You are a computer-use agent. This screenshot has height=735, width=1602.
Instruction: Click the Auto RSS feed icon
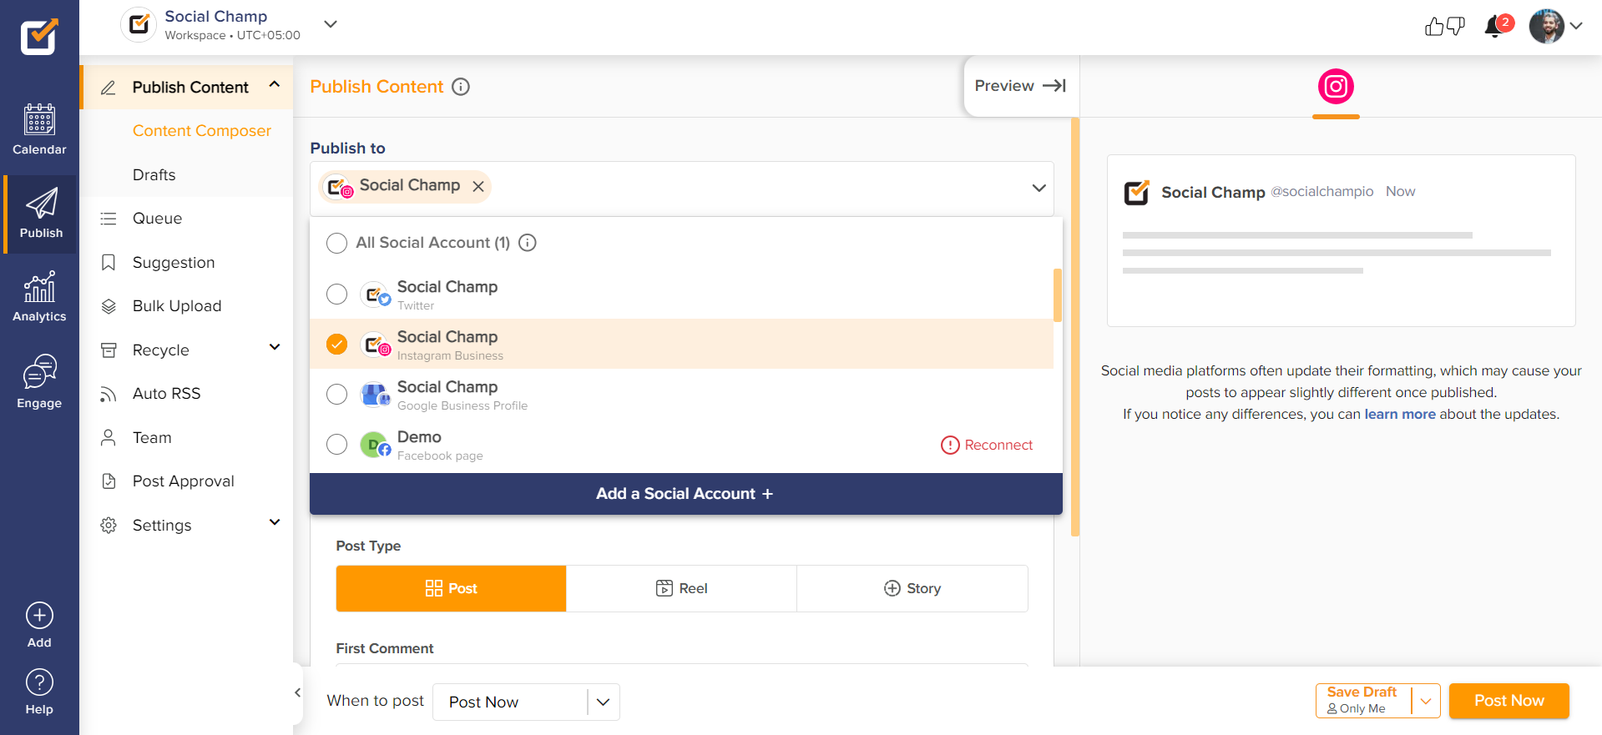(109, 394)
